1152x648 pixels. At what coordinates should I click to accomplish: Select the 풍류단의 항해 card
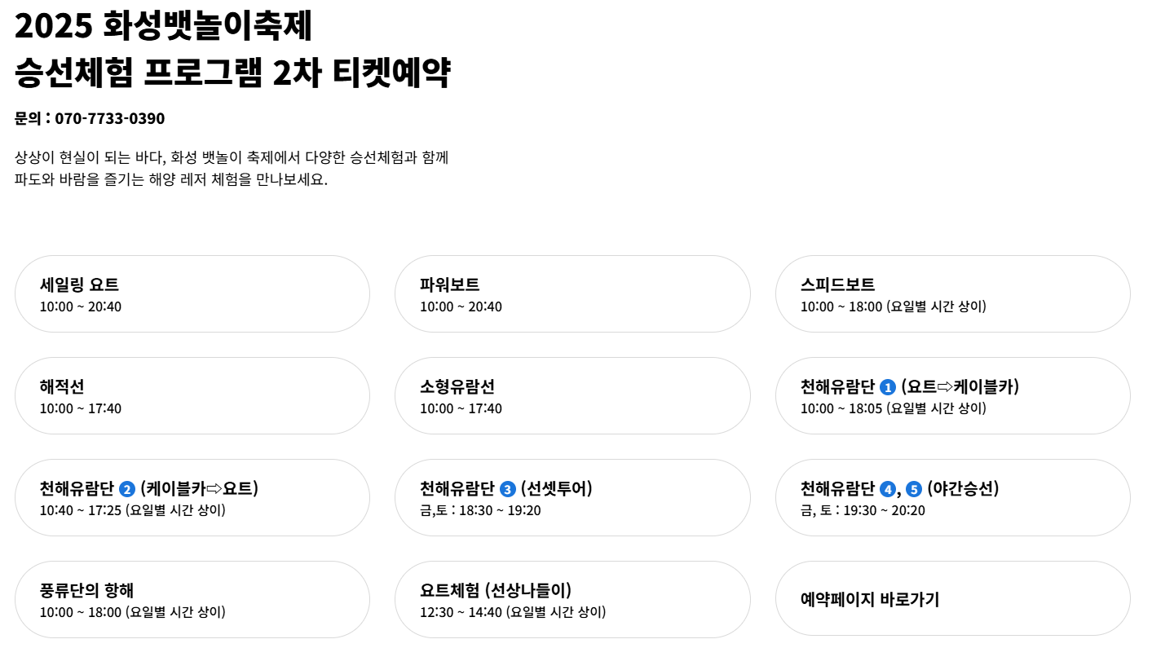[x=192, y=598]
